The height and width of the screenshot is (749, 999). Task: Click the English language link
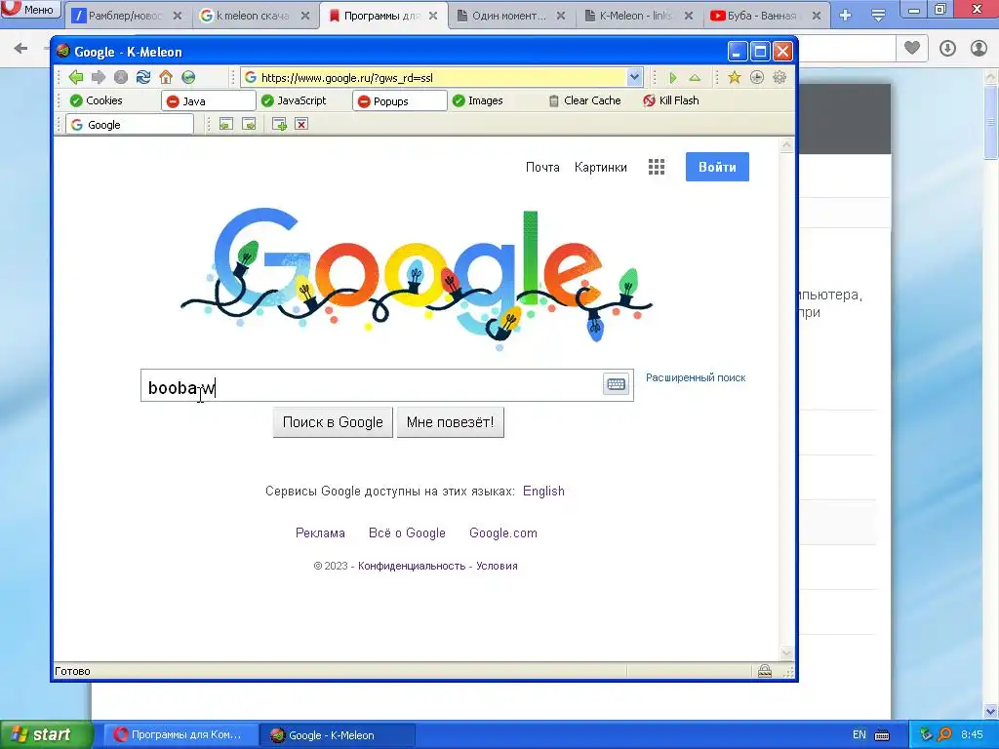pyautogui.click(x=543, y=492)
